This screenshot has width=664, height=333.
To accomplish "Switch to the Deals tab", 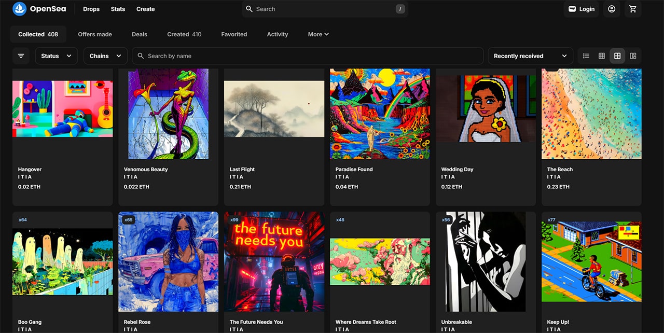I will (x=140, y=34).
